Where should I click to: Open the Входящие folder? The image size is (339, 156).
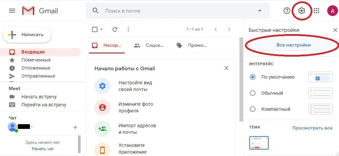(40, 52)
